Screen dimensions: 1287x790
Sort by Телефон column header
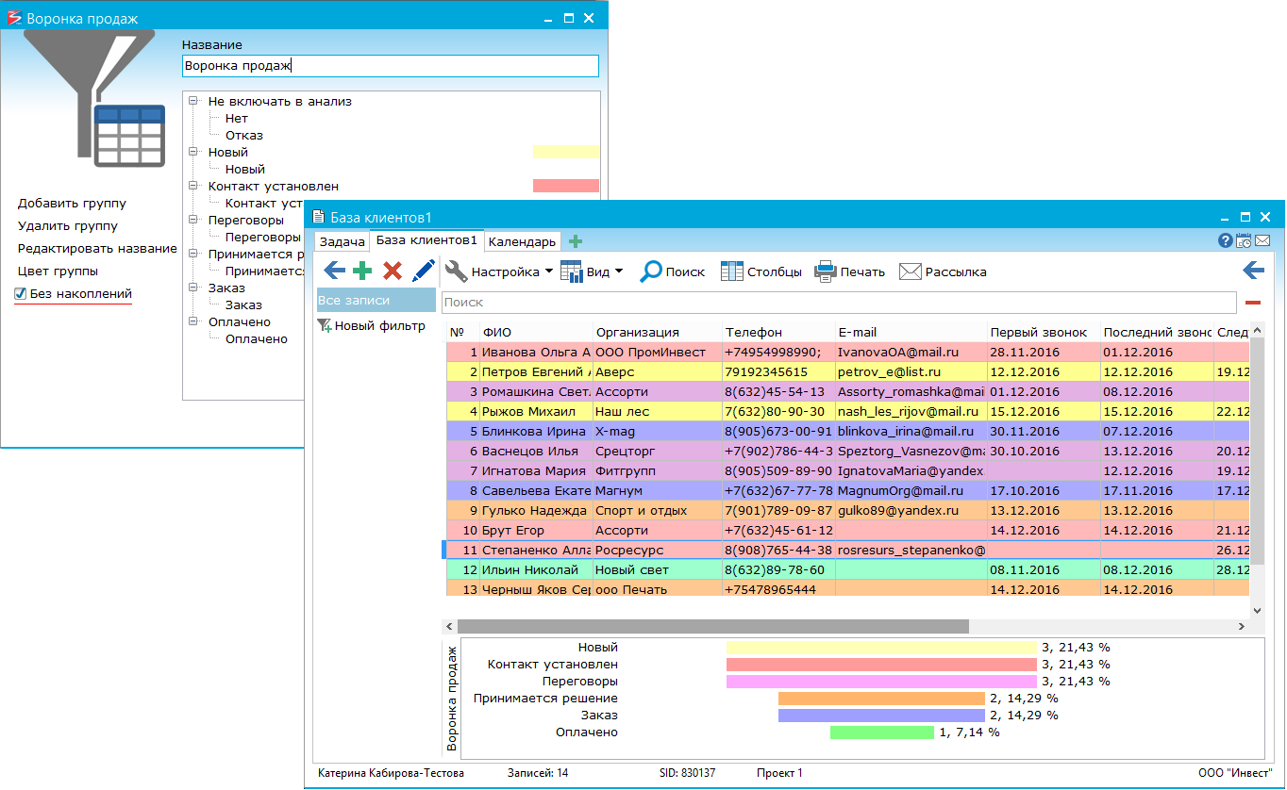778,332
